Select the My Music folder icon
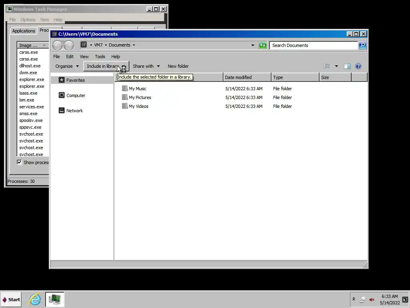This screenshot has width=410, height=308. coord(125,88)
